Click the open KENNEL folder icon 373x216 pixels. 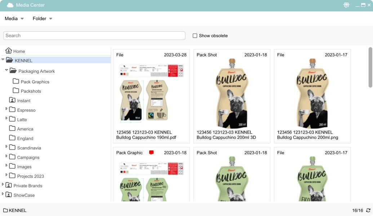click(x=9, y=60)
